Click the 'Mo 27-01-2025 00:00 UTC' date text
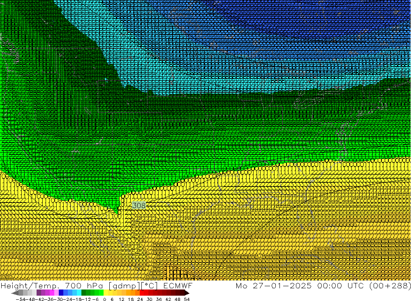This screenshot has width=411, height=301. pyautogui.click(x=301, y=285)
